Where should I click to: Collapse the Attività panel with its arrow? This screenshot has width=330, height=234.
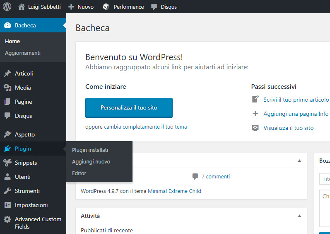[x=299, y=216]
